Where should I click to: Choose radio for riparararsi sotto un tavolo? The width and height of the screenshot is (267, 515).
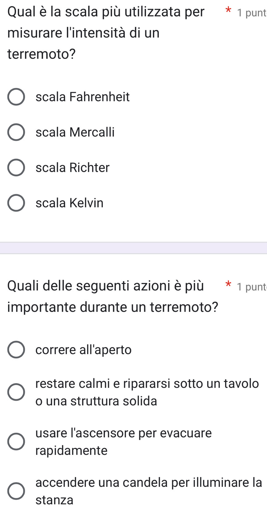16,392
